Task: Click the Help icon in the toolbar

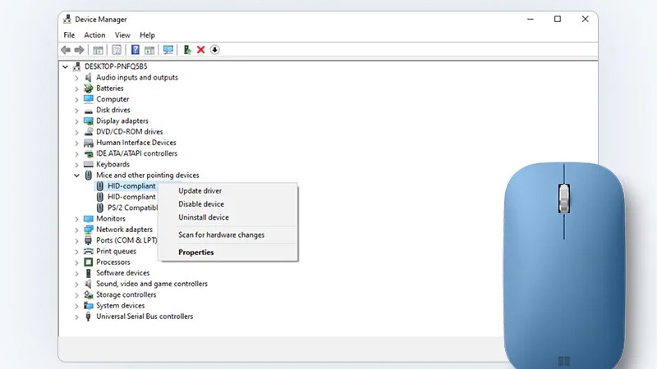Action: click(x=136, y=50)
